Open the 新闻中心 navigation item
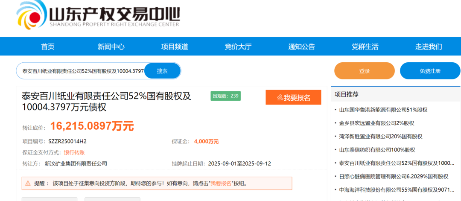The height and width of the screenshot is (201, 461). [111, 47]
